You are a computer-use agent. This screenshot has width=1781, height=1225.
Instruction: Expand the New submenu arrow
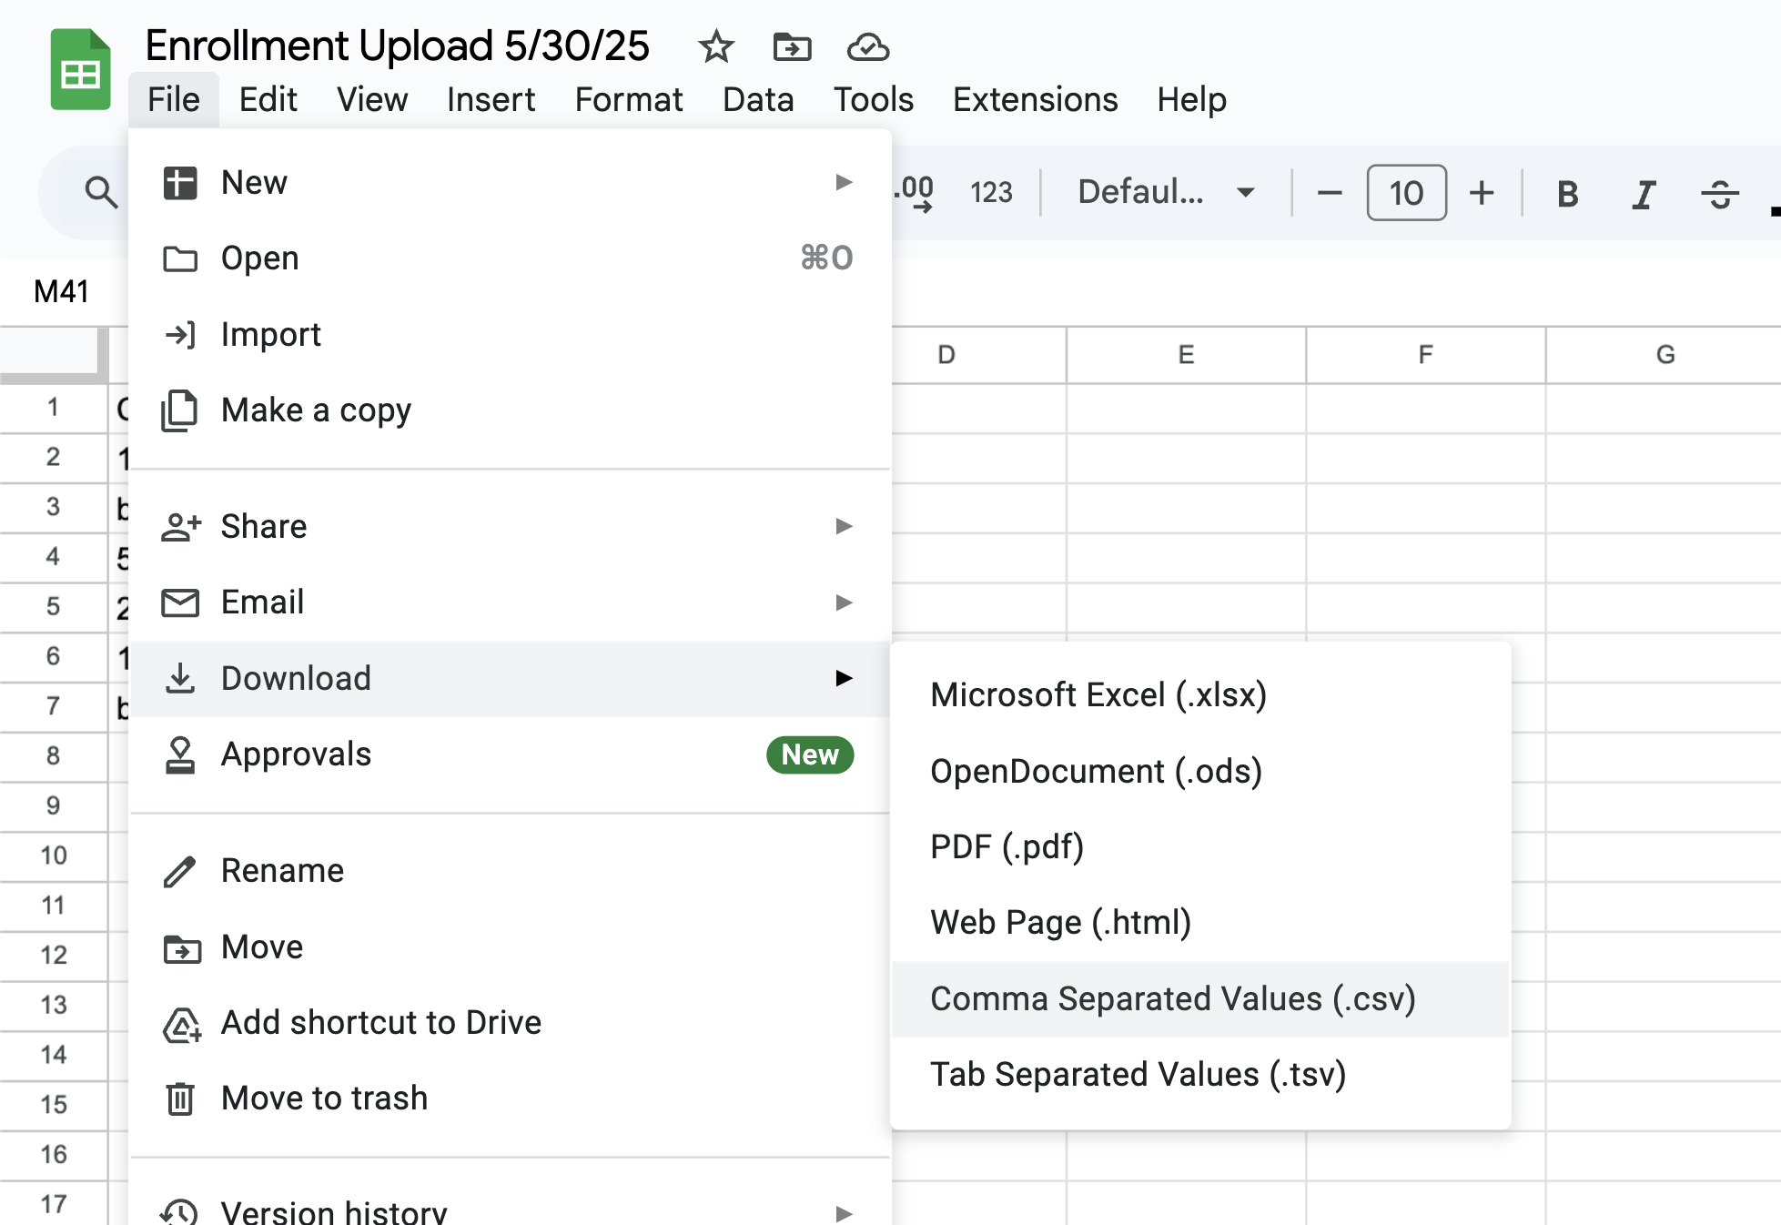844,182
